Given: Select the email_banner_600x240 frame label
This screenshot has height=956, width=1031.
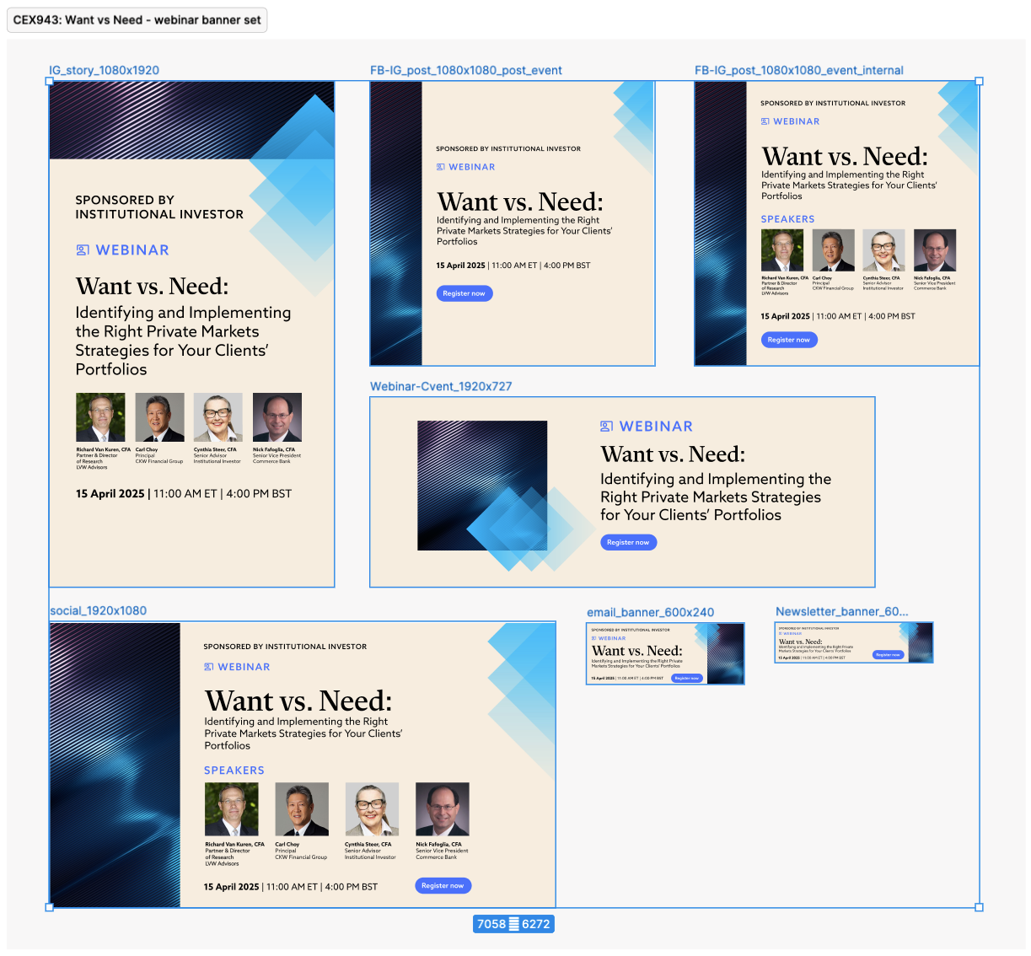Looking at the screenshot, I should [650, 612].
